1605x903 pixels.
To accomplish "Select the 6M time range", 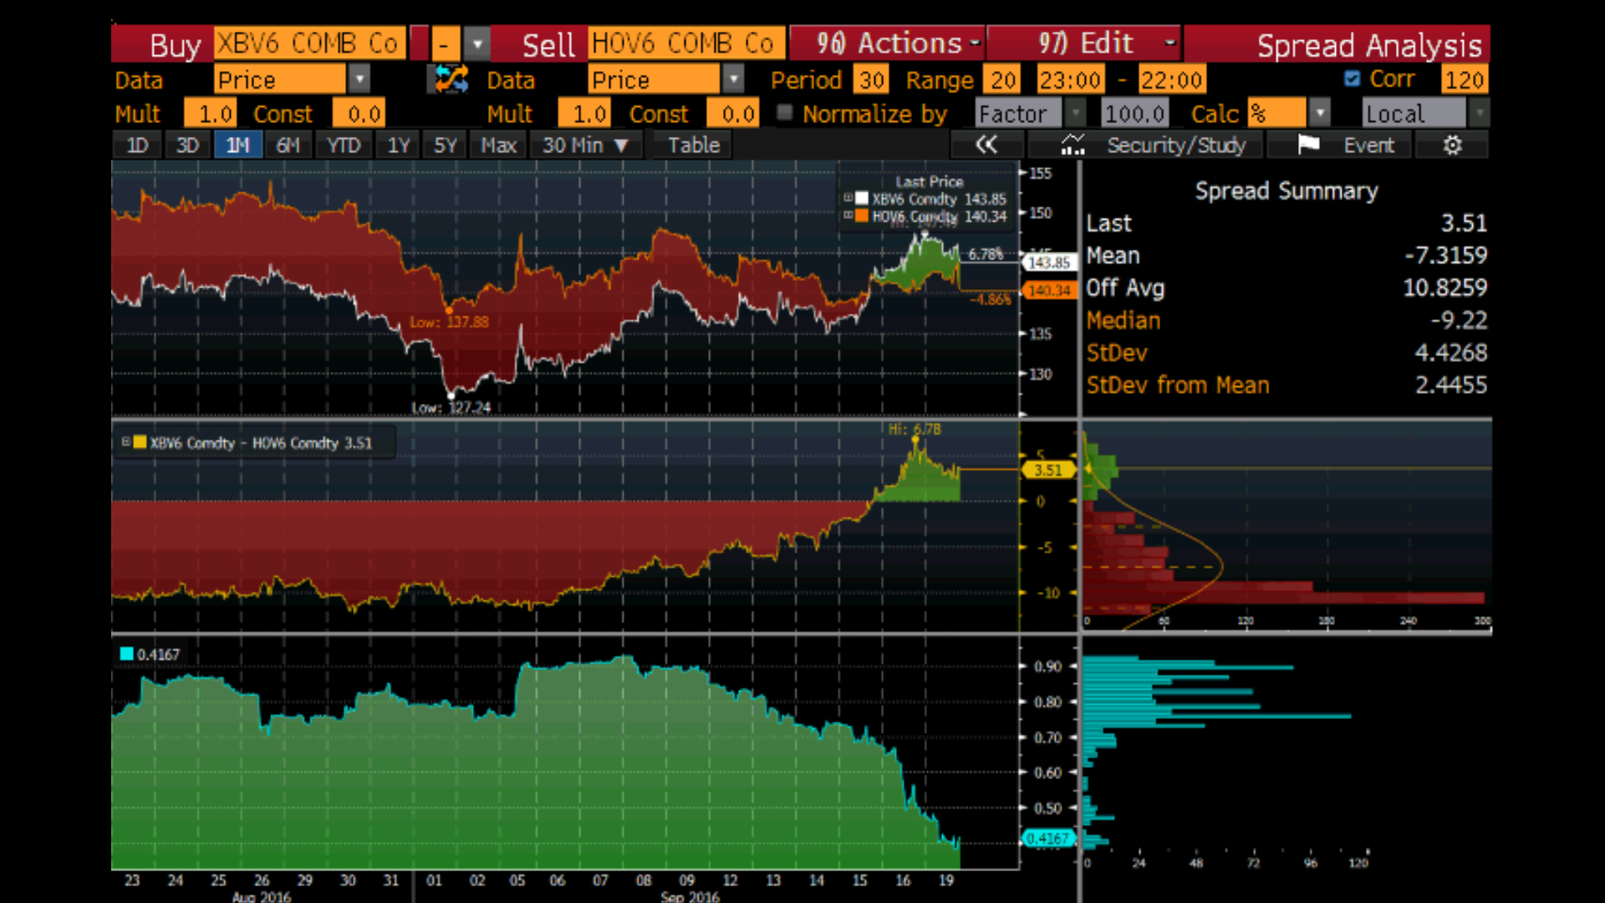I will (288, 145).
